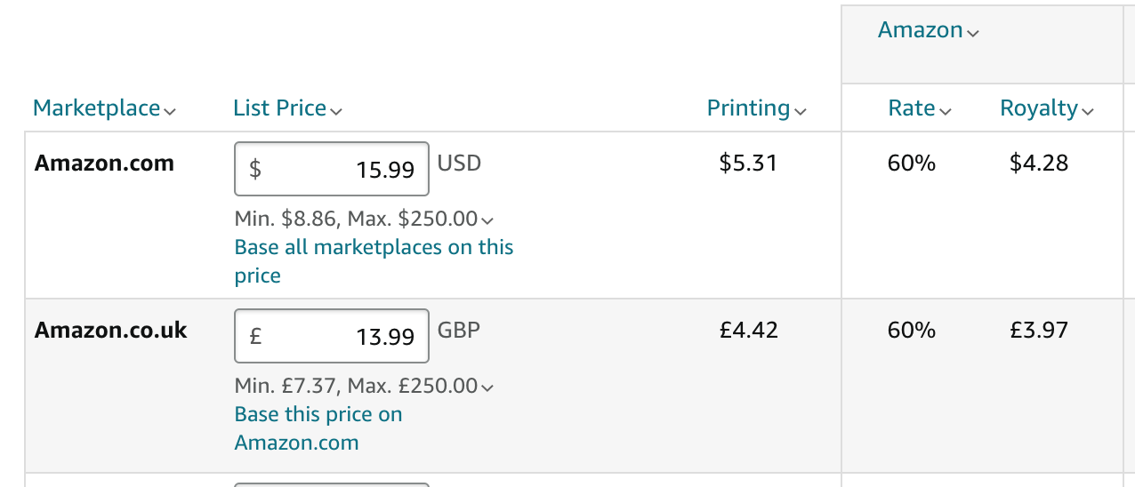1135x487 pixels.
Task: Open the Marketplace column header menu
Action: click(x=97, y=108)
